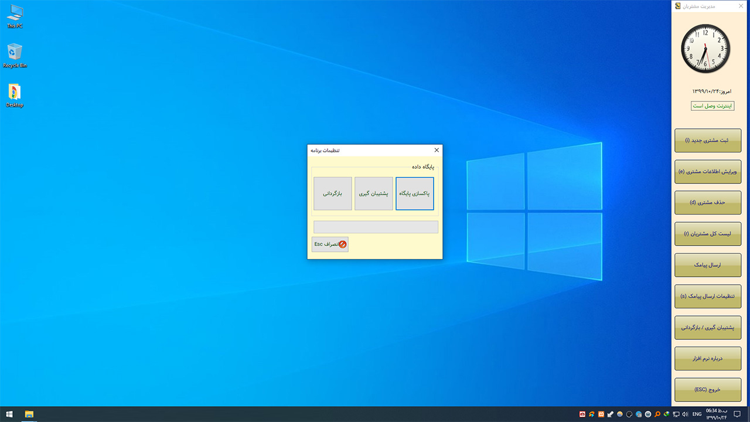Click خروج (ESC) exit button
This screenshot has height=422, width=750.
tap(708, 389)
